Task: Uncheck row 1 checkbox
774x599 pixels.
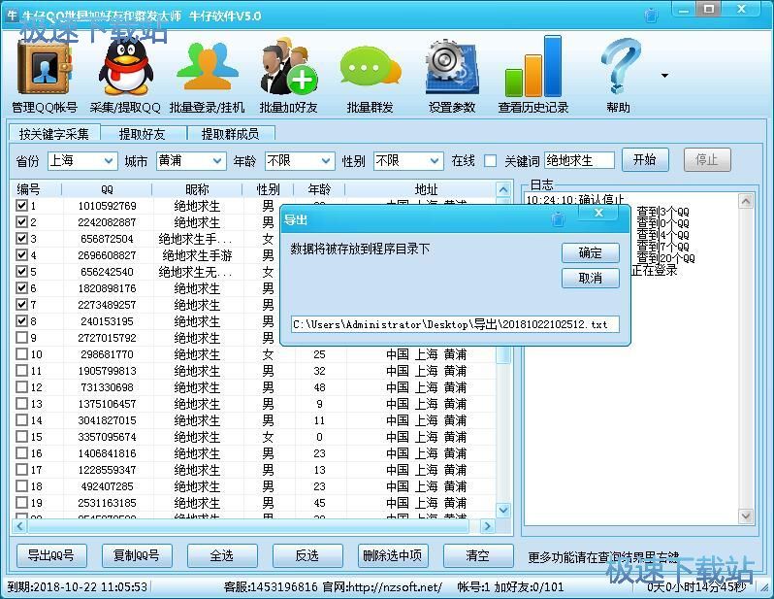Action: coord(21,205)
